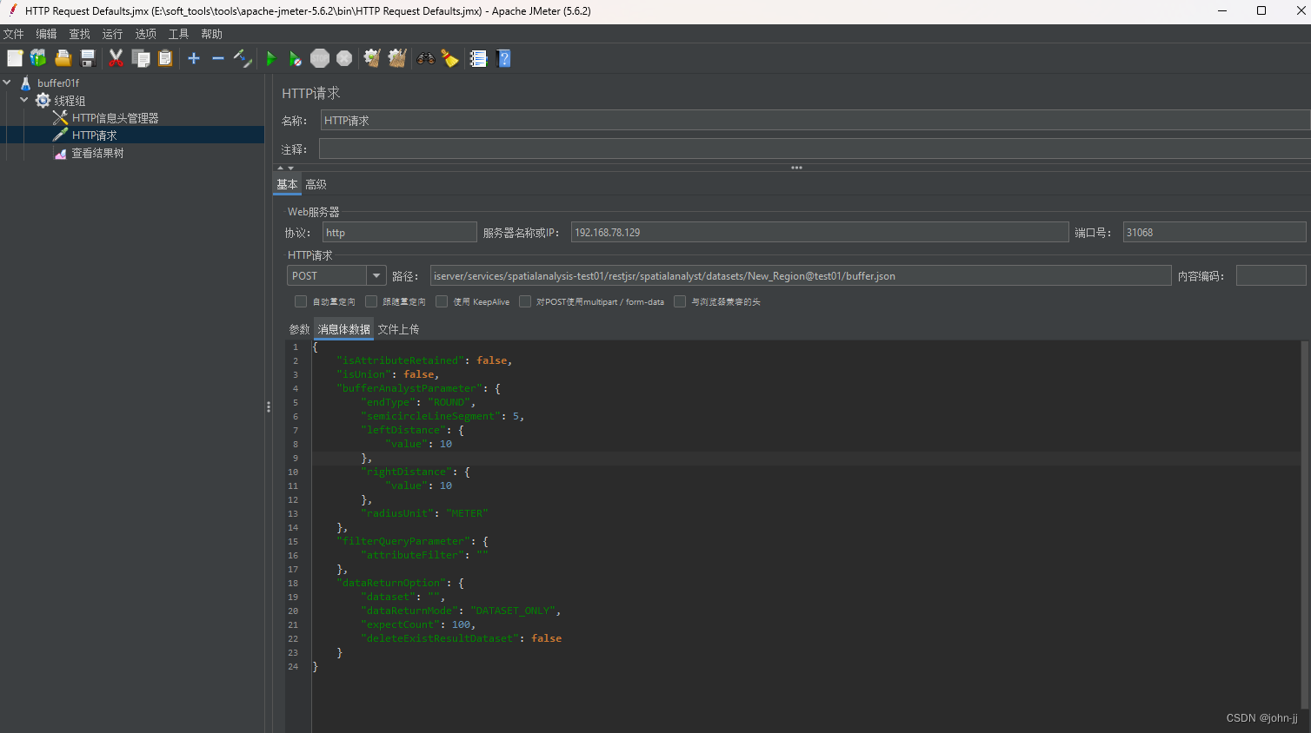
Task: Clear all results with double broom icon
Action: coord(397,58)
